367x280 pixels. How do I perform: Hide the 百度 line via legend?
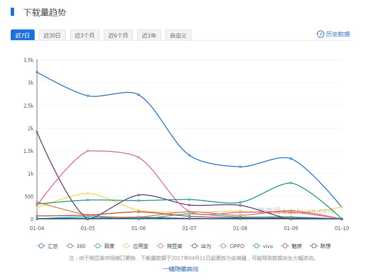coord(104,246)
